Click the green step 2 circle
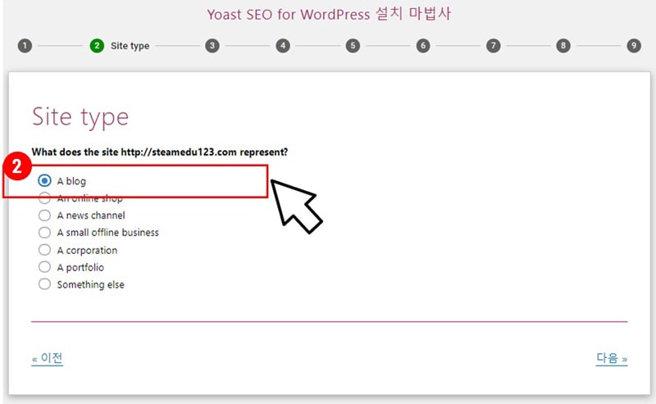Screen dimensions: 656x404 [97, 46]
